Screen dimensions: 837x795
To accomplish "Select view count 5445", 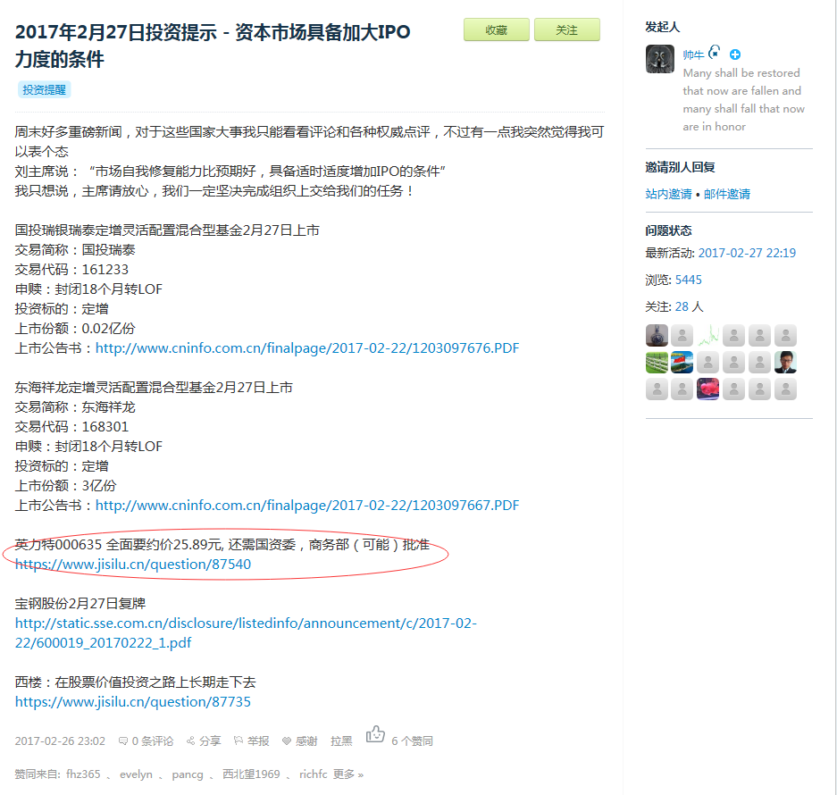I will 688,280.
